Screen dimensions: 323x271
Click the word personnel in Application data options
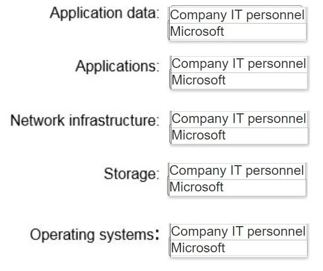click(x=275, y=16)
